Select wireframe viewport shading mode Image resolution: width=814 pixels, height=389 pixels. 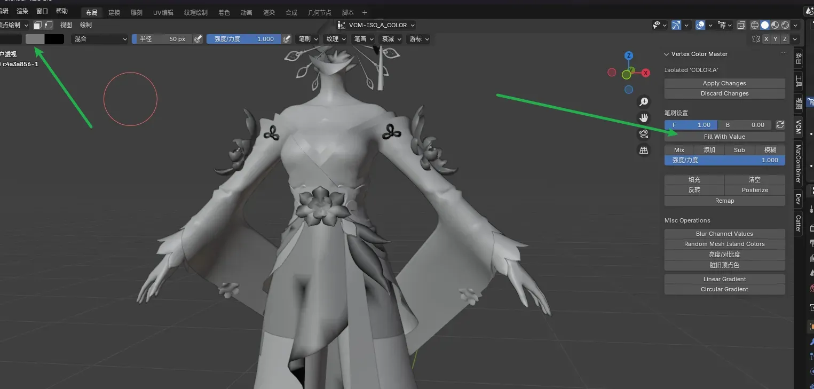pos(755,25)
